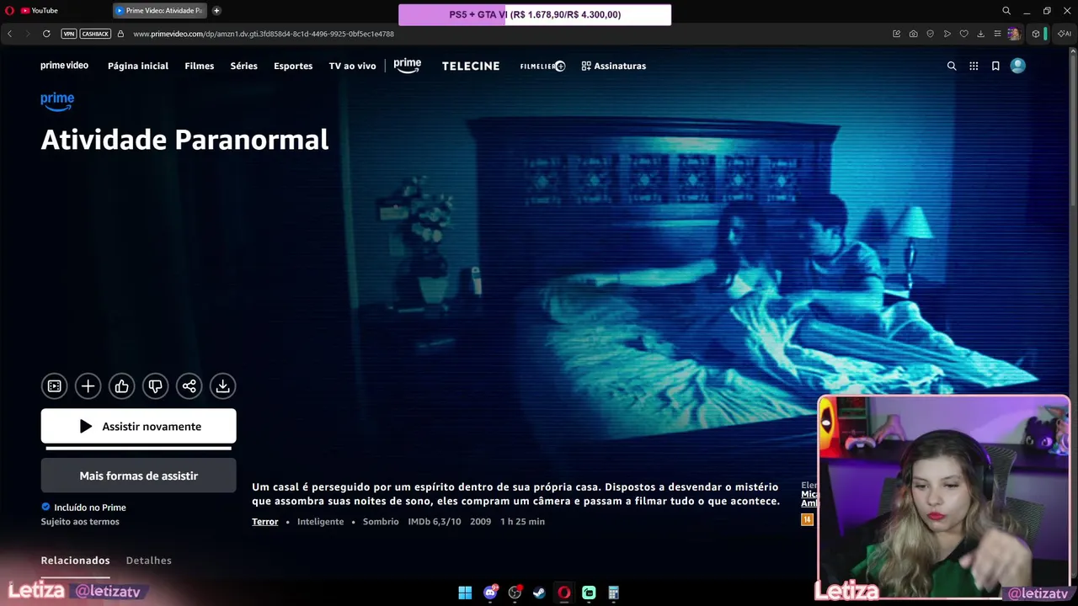Open Assinaturas subscriptions page
This screenshot has width=1078, height=606.
click(614, 66)
